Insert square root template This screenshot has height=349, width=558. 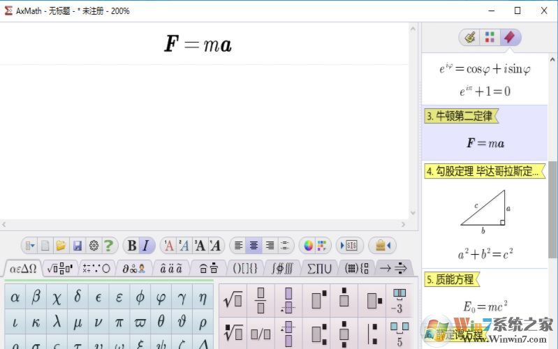(x=233, y=300)
